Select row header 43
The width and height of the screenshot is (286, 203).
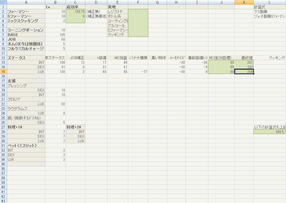(3, 201)
